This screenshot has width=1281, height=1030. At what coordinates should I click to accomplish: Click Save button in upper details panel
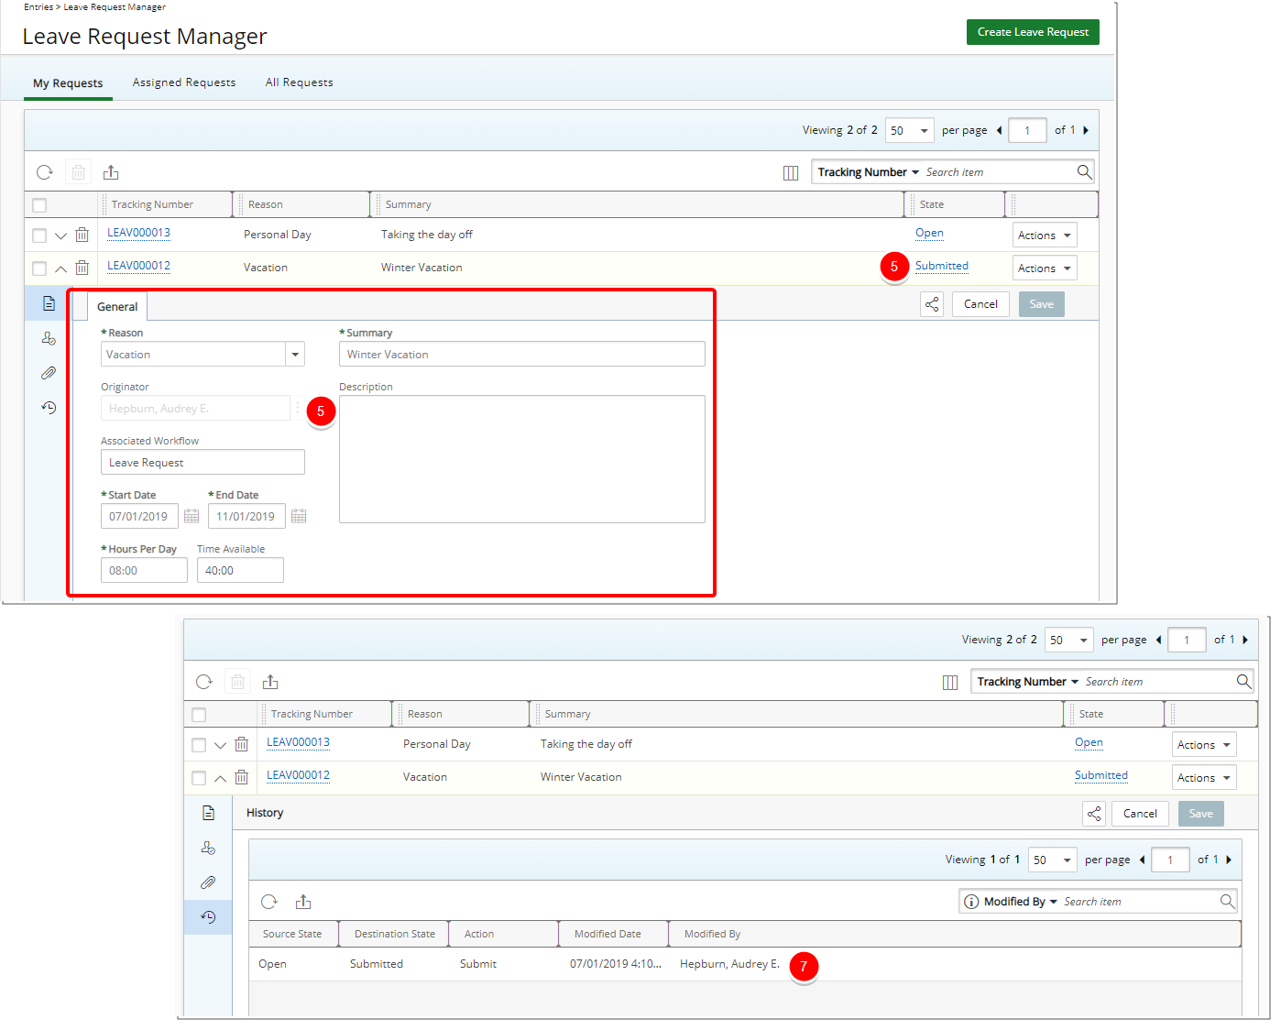[x=1042, y=304]
